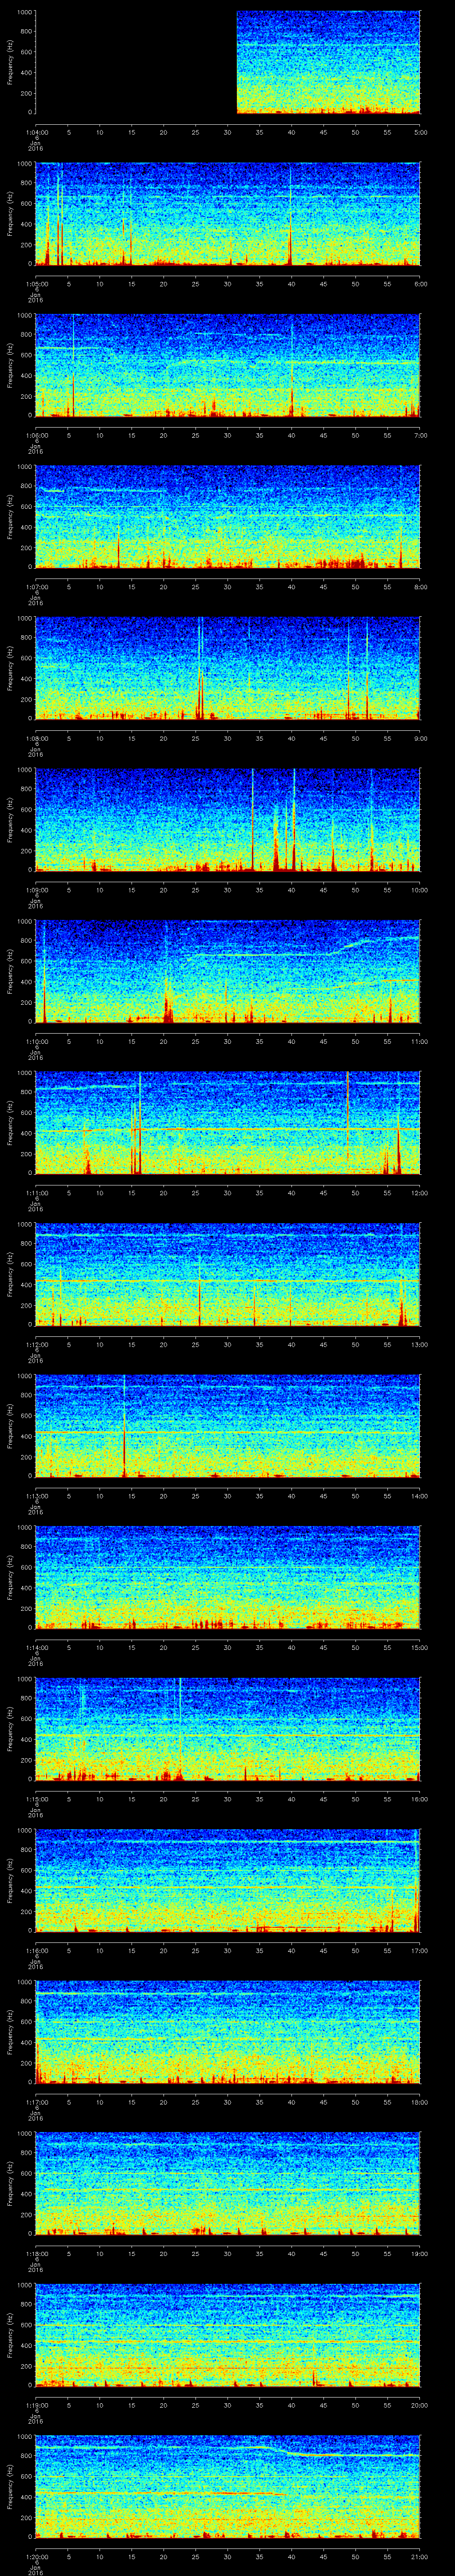
Task: Select the "1:16:00" start time label
Action: (36, 1950)
